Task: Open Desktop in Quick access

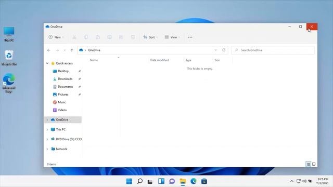Action: (63, 71)
